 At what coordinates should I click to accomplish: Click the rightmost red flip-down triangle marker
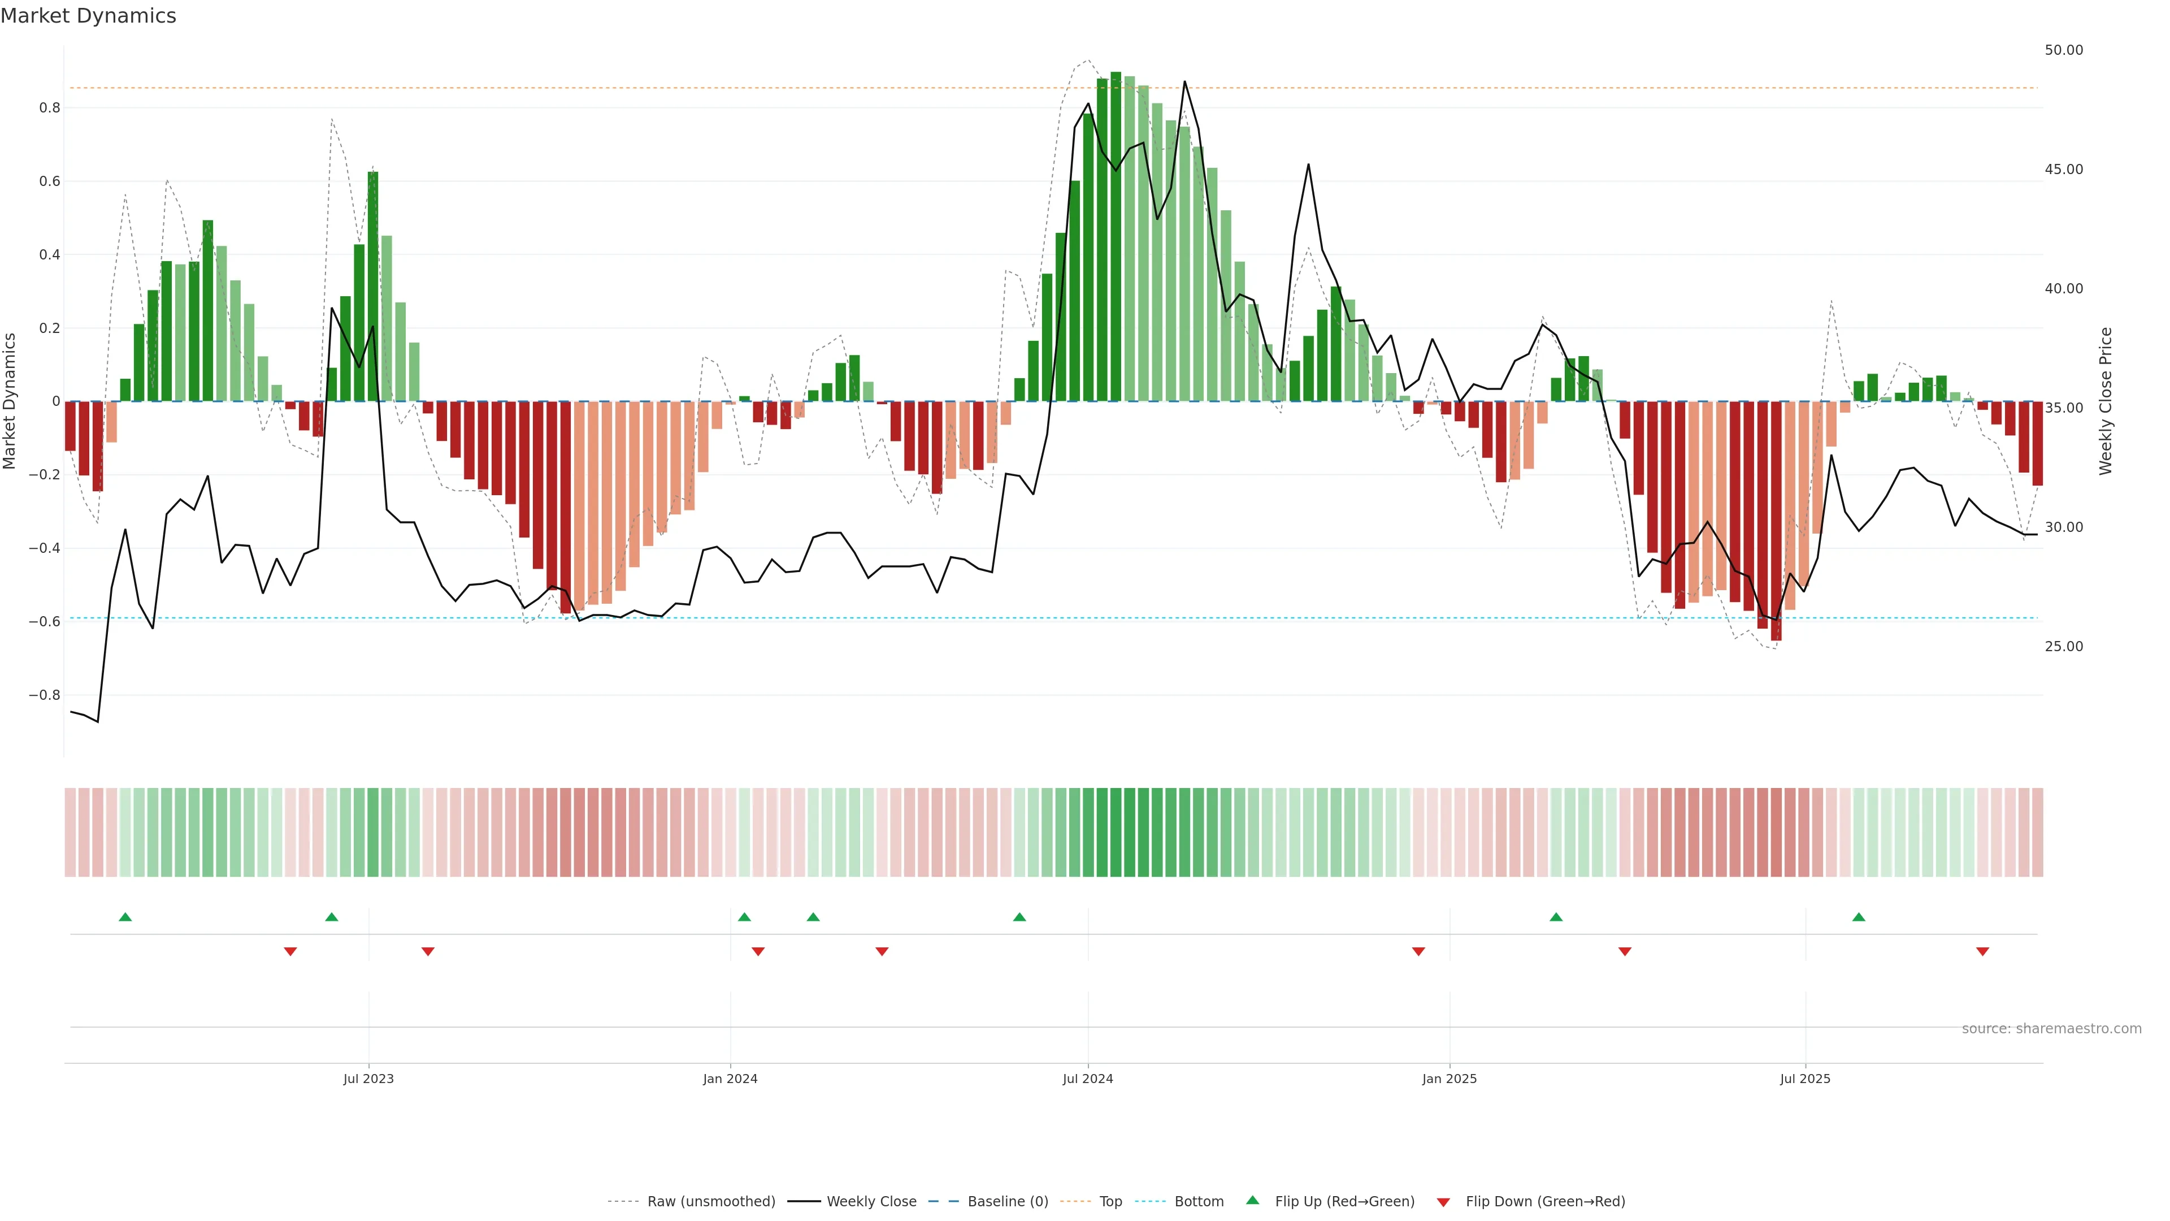(1983, 951)
